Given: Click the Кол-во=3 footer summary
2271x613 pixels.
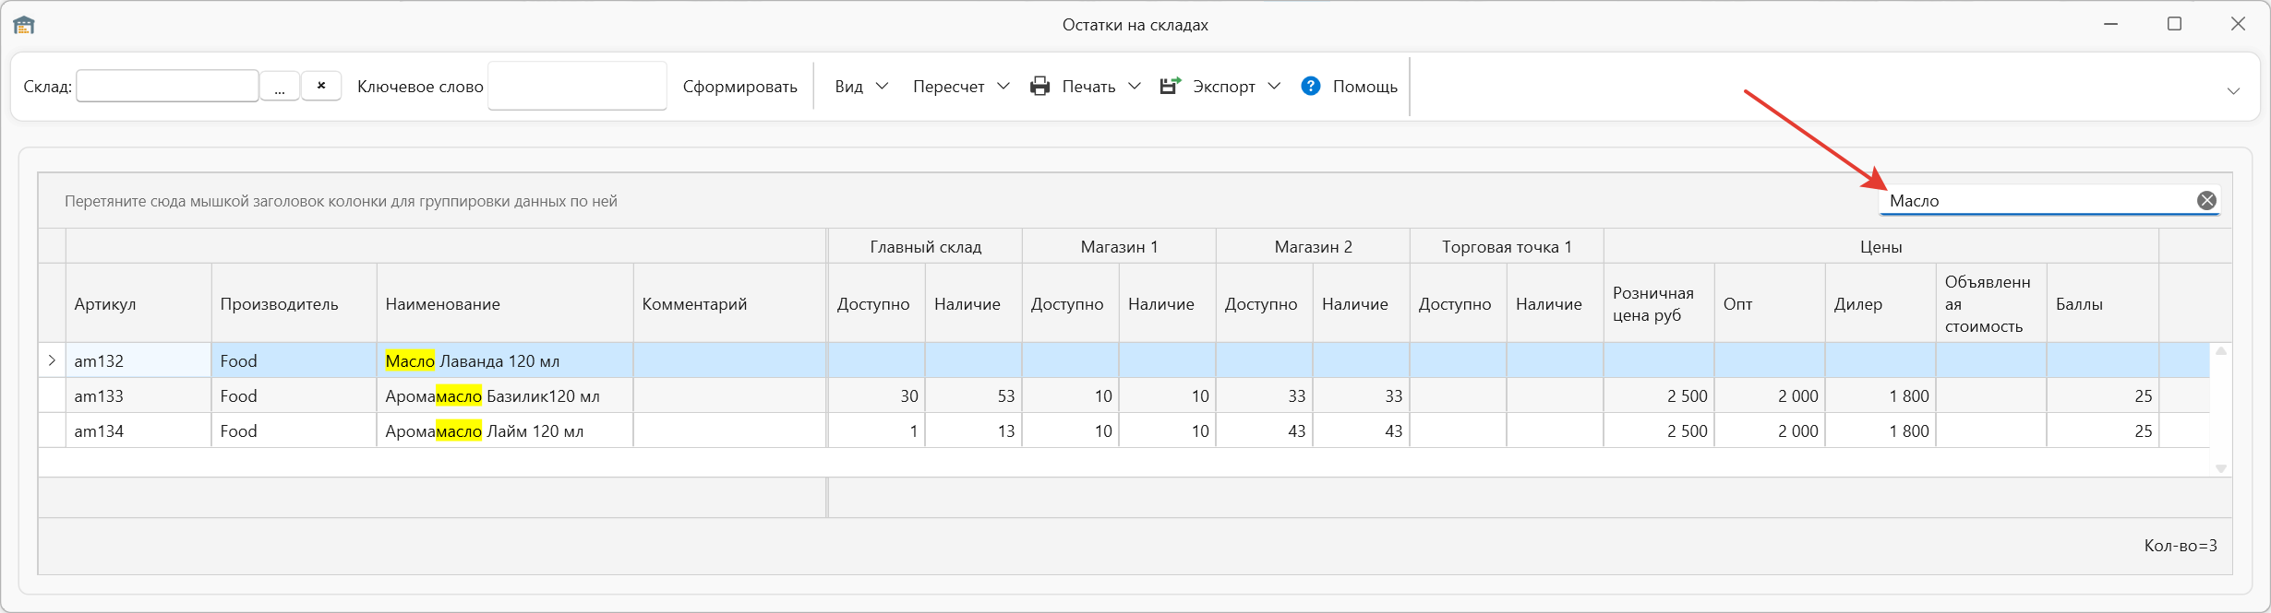Looking at the screenshot, I should (2180, 546).
